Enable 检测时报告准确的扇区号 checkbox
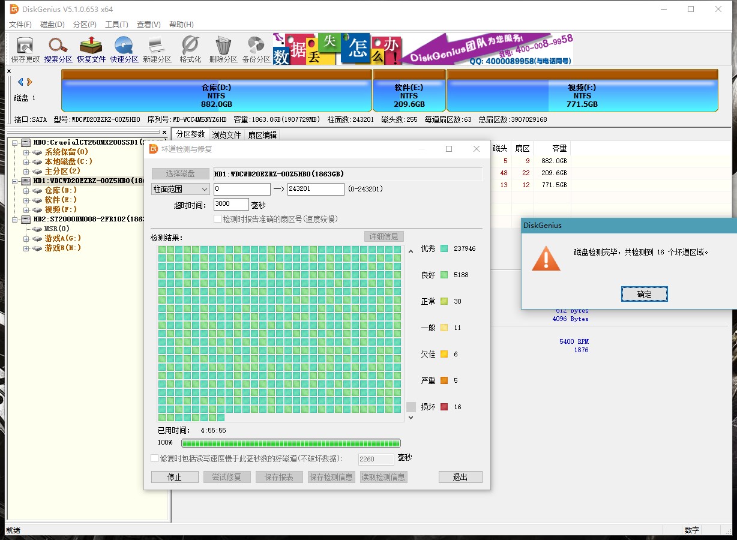The image size is (737, 540). (x=218, y=219)
